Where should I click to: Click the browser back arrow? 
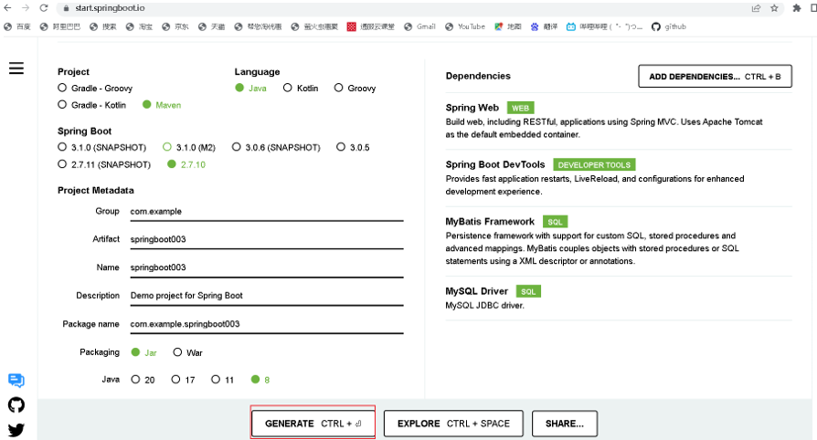coord(8,8)
